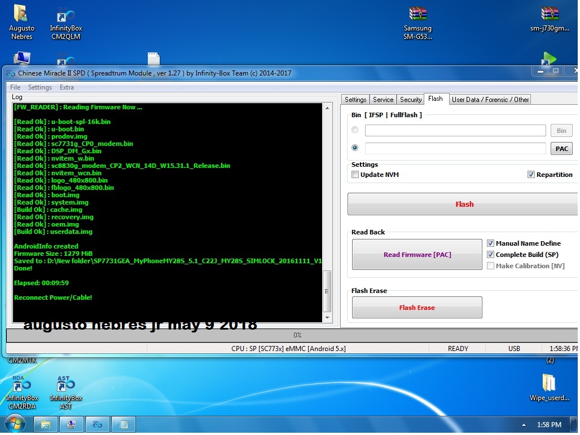Open the text document icon on desktop
The image size is (580, 435).
[153, 59]
